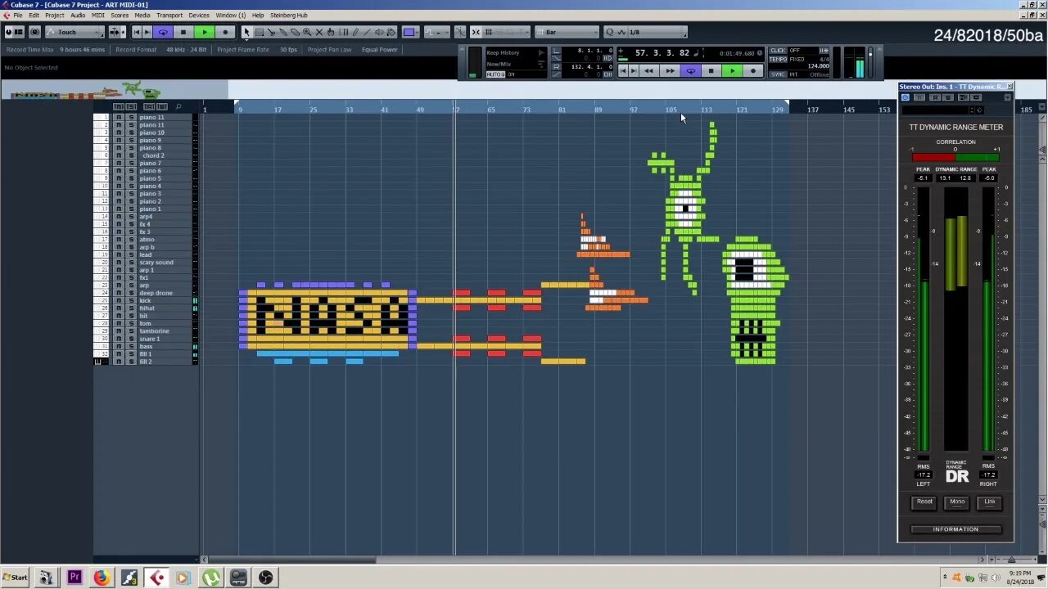Image resolution: width=1048 pixels, height=589 pixels.
Task: Select the Object Selection arrow tool
Action: (x=247, y=32)
